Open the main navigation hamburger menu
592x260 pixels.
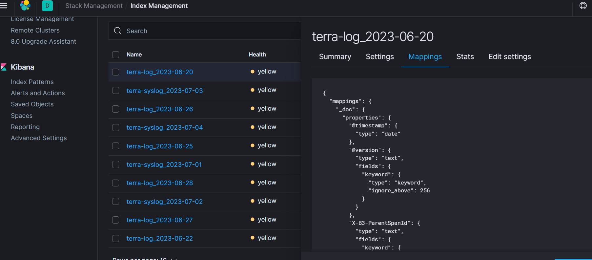coord(4,6)
